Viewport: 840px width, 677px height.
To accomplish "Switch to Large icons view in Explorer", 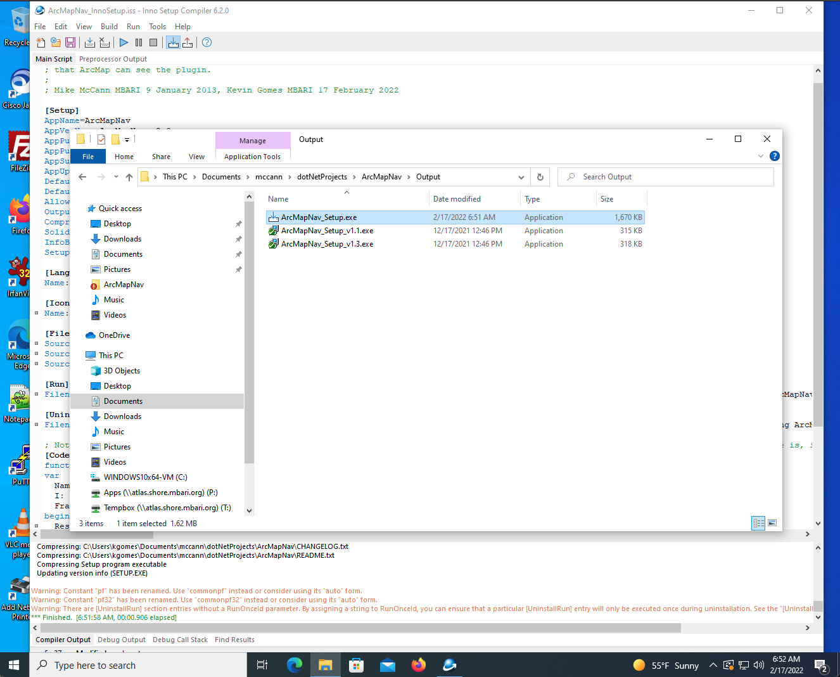I will pos(772,523).
